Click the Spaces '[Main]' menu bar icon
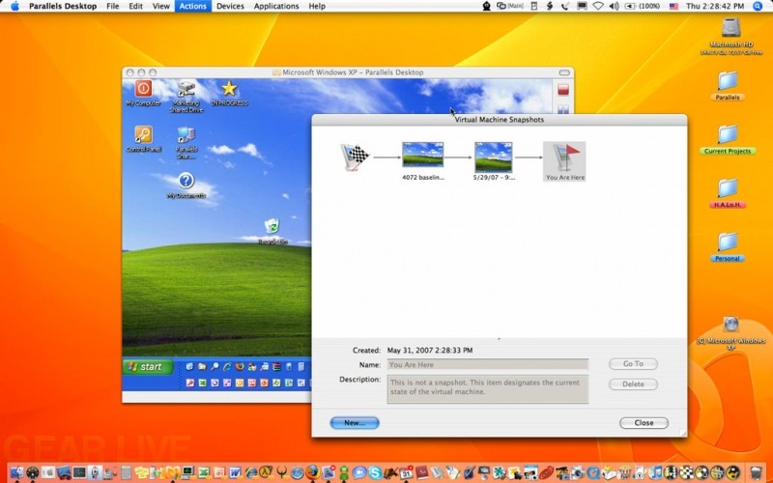Viewport: 773px width, 483px height. pos(510,6)
